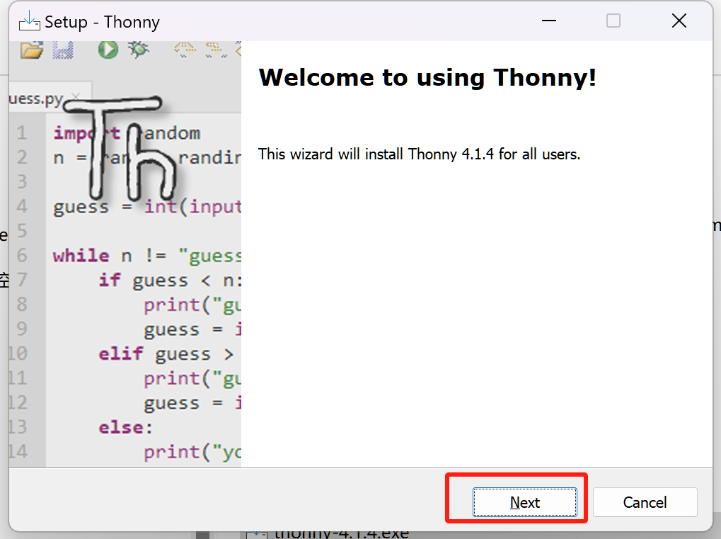
Task: Select the open file folder icon
Action: [x=30, y=50]
